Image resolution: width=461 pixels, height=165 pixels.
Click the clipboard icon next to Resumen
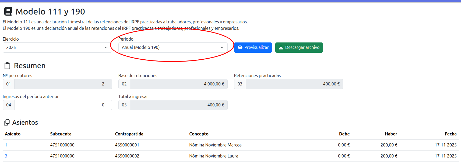coord(8,66)
